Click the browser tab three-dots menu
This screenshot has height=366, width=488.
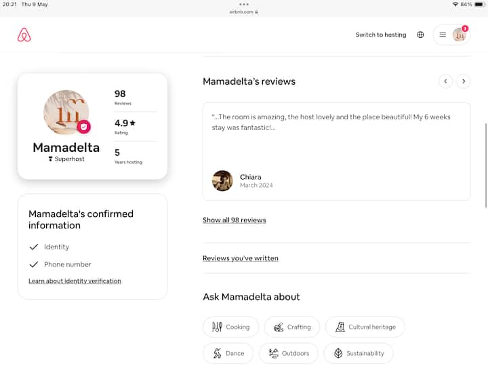[x=244, y=5]
